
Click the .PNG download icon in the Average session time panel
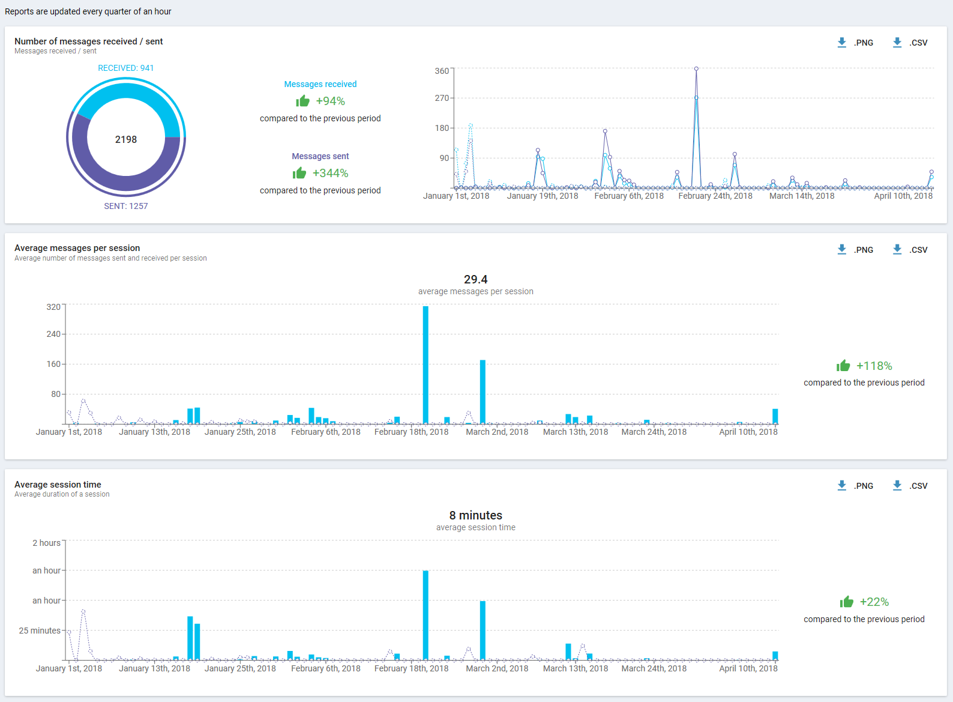coord(842,486)
